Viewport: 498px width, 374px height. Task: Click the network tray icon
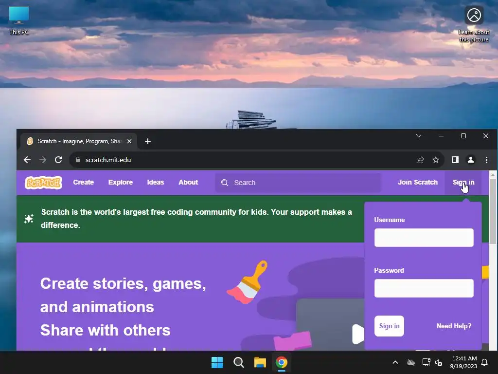coord(426,362)
